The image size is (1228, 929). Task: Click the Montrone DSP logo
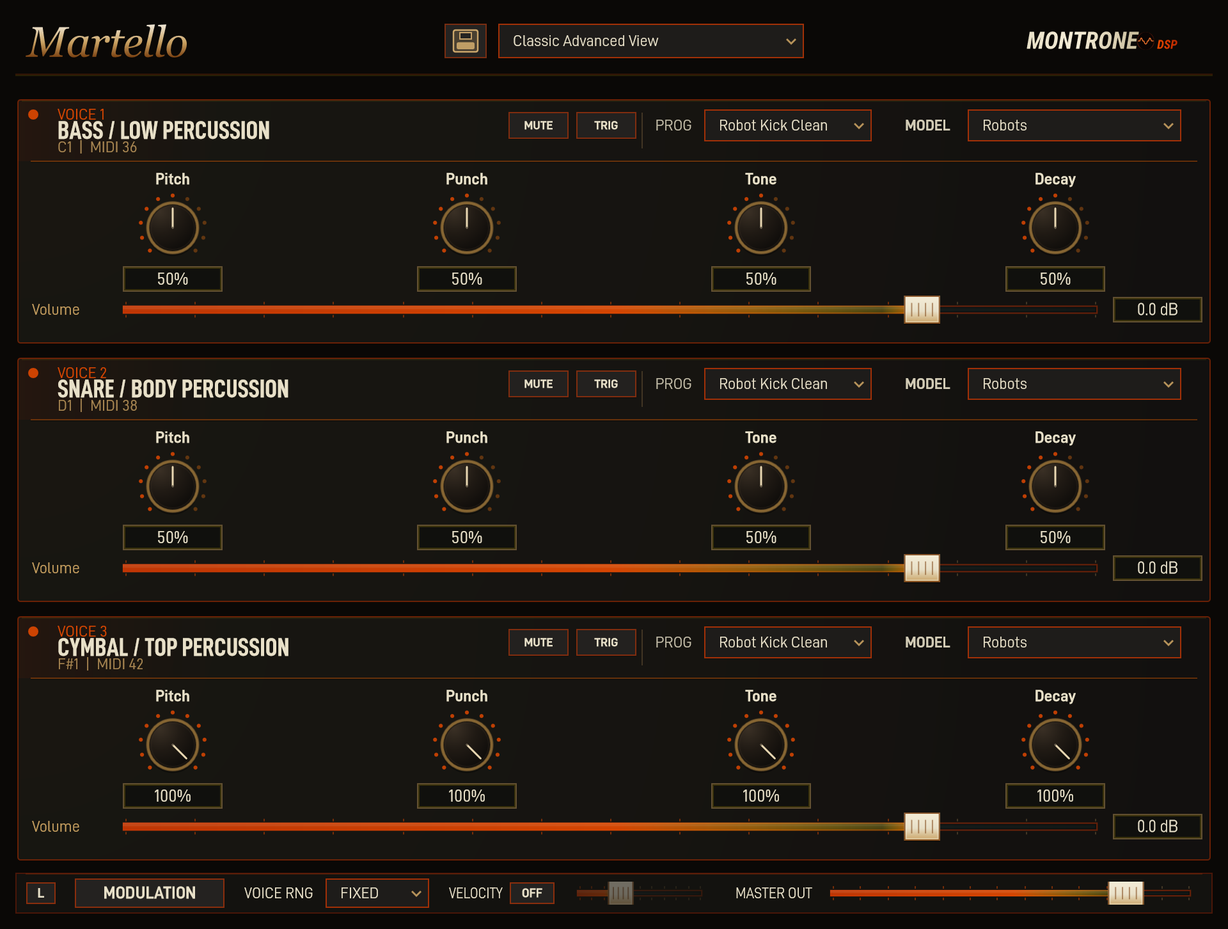1101,42
